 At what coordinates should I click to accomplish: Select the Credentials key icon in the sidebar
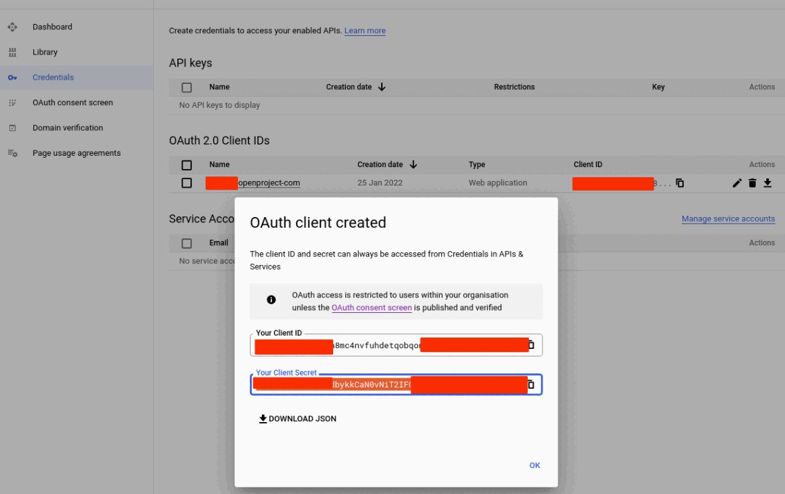pyautogui.click(x=13, y=77)
